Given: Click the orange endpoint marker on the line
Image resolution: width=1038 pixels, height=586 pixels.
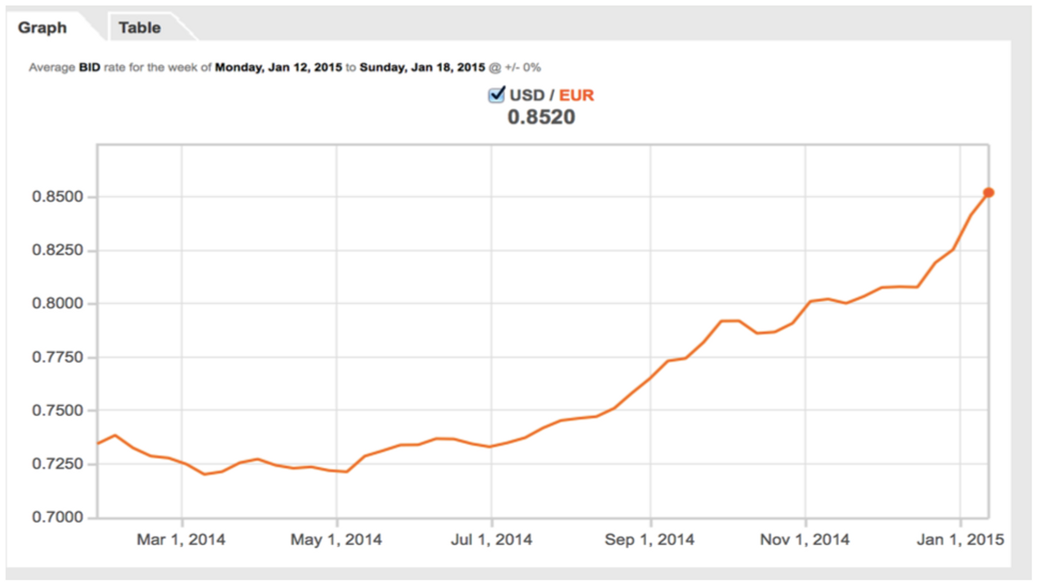Looking at the screenshot, I should (x=989, y=193).
